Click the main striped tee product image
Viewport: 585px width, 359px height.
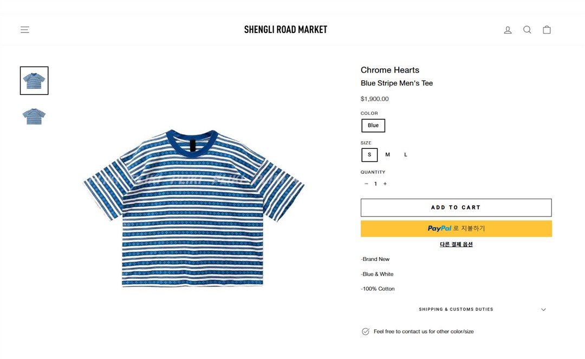point(193,207)
